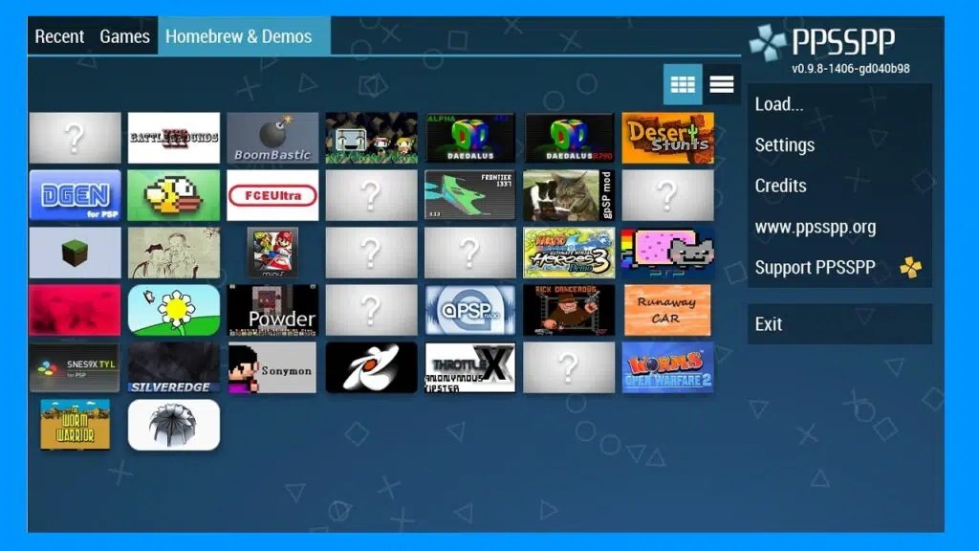979x551 pixels.
Task: Launch the Battlegrounds homebrew game
Action: click(x=174, y=138)
